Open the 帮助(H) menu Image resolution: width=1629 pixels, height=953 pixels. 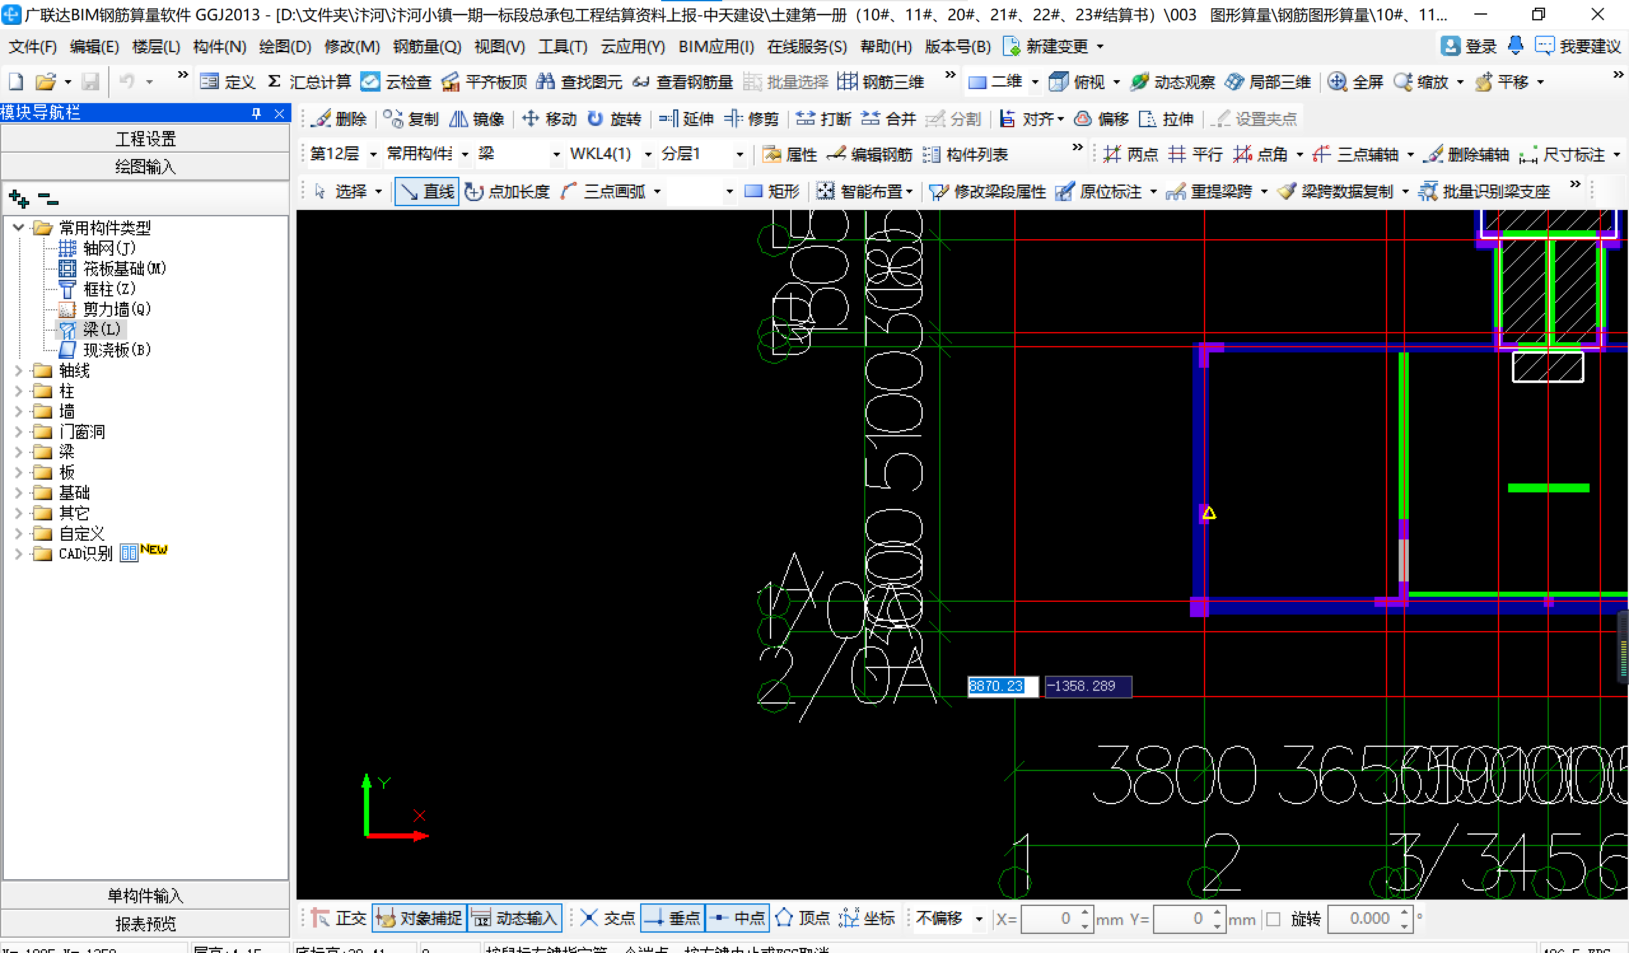click(886, 46)
